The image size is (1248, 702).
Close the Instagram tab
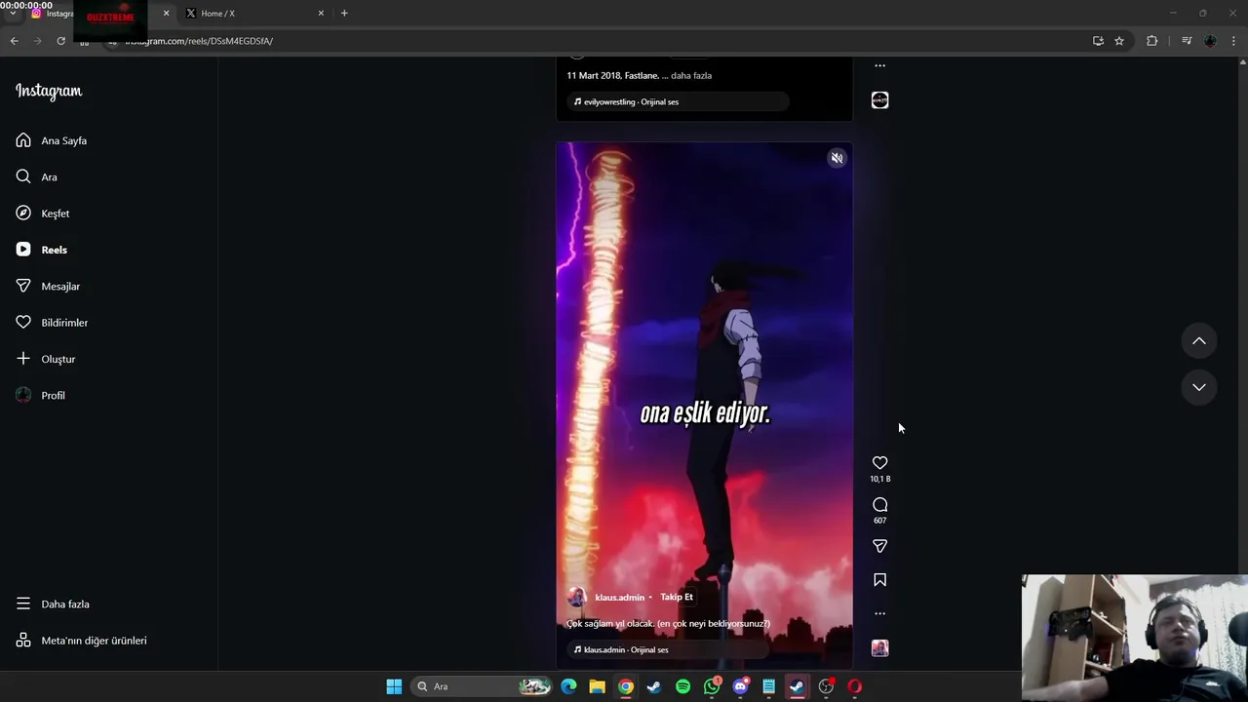166,14
